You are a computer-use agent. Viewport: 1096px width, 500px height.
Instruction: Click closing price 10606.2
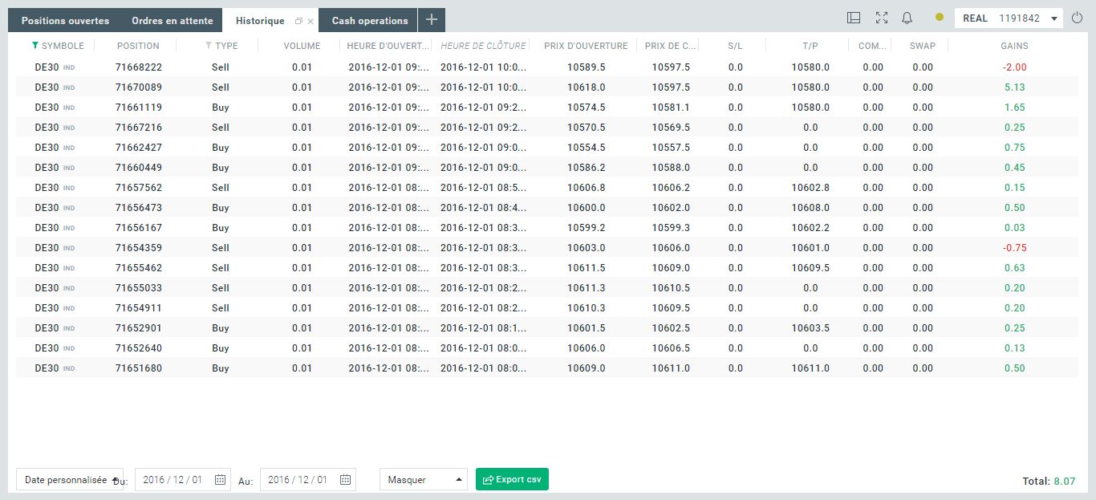(671, 188)
